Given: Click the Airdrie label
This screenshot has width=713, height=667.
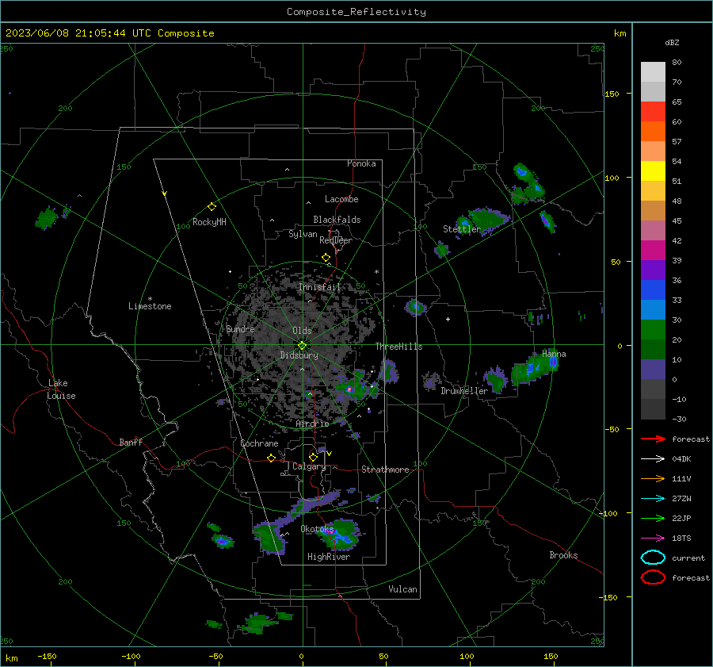Looking at the screenshot, I should [x=312, y=424].
